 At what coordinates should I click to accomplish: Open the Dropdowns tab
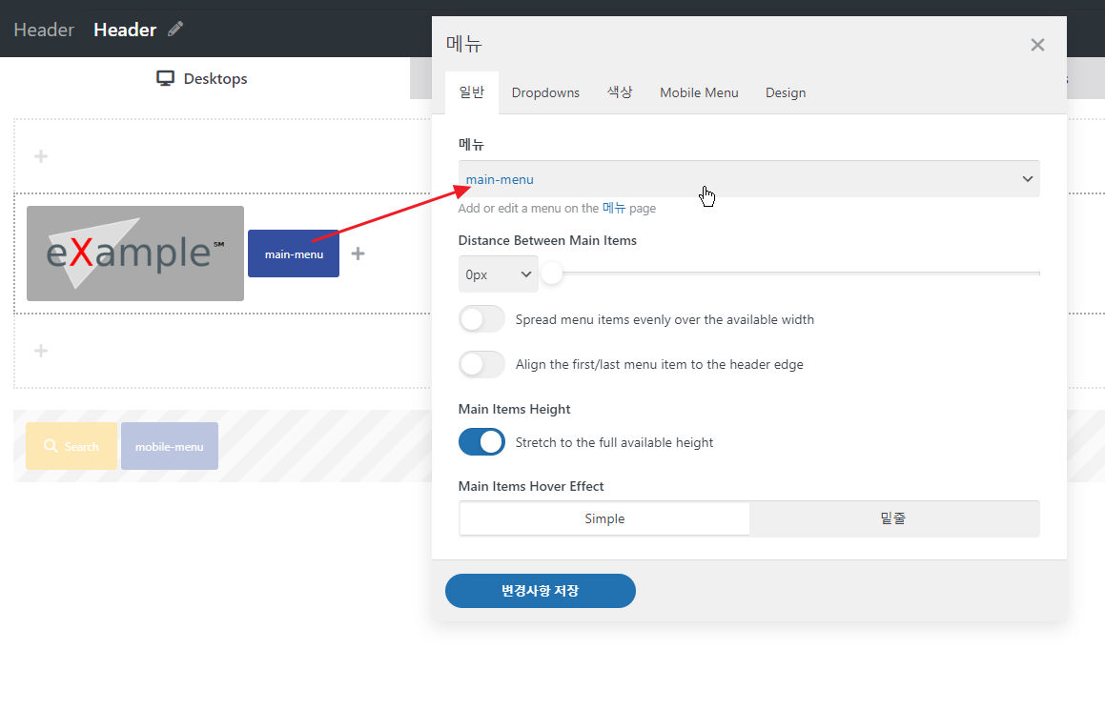[x=545, y=92]
